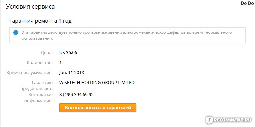The height and width of the screenshot is (127, 255).
Task: Click the phone number 8 (499) 394 69 92
Action: click(x=76, y=94)
